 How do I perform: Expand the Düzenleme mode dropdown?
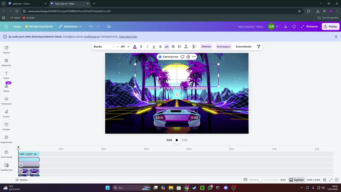(70, 26)
